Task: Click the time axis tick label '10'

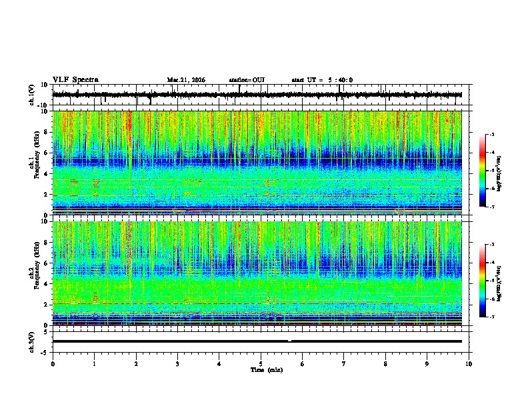Action: (469, 364)
